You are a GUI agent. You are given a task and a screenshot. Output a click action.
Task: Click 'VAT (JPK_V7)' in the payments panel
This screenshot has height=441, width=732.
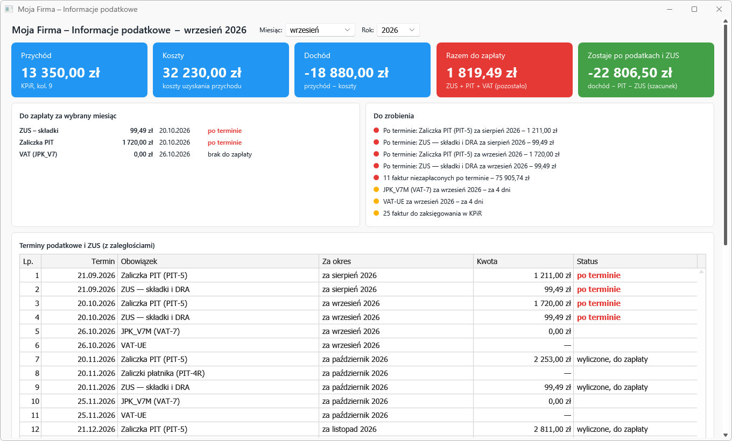point(38,154)
